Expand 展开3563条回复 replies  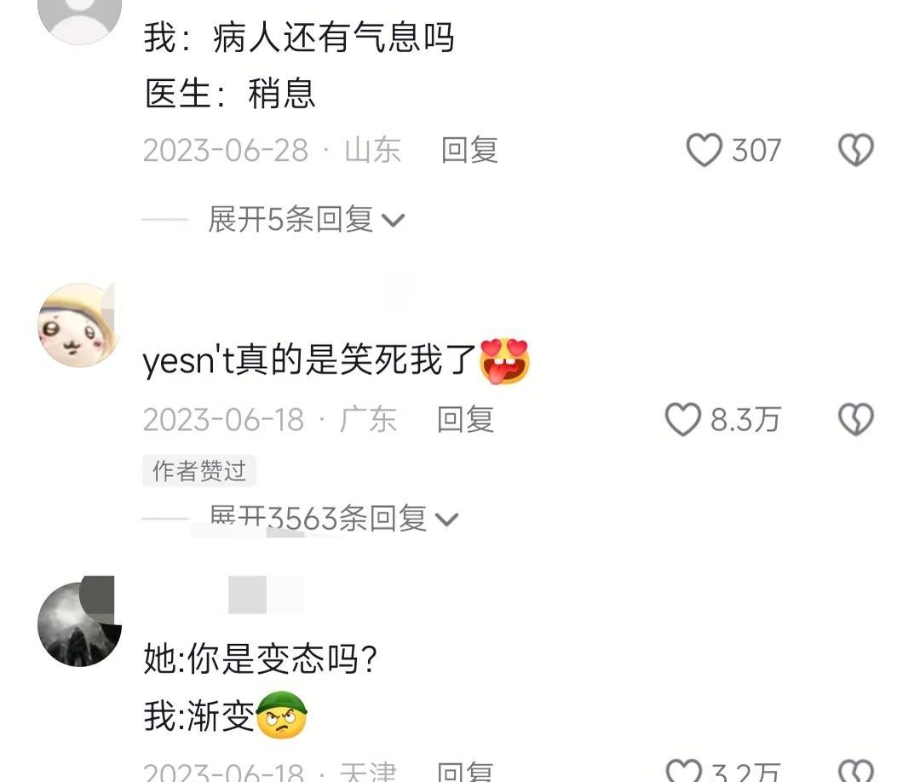[x=333, y=519]
